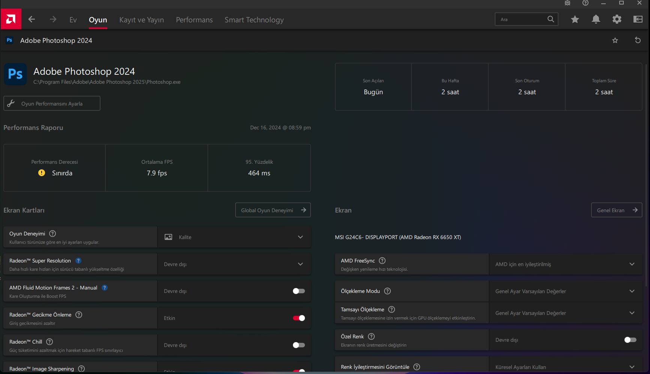Open Ölçekleme Modu help icon

pos(387,291)
